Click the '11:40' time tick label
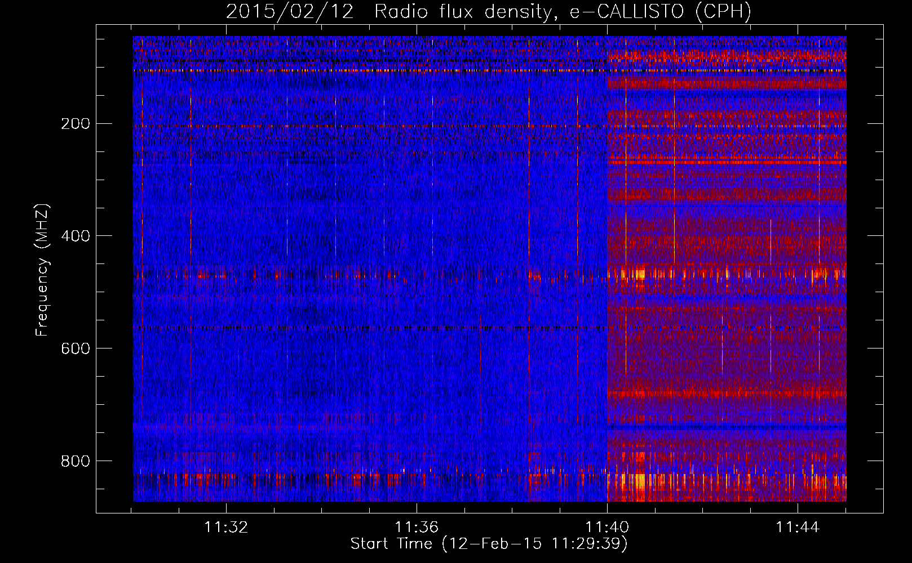This screenshot has width=912, height=563. 607,528
